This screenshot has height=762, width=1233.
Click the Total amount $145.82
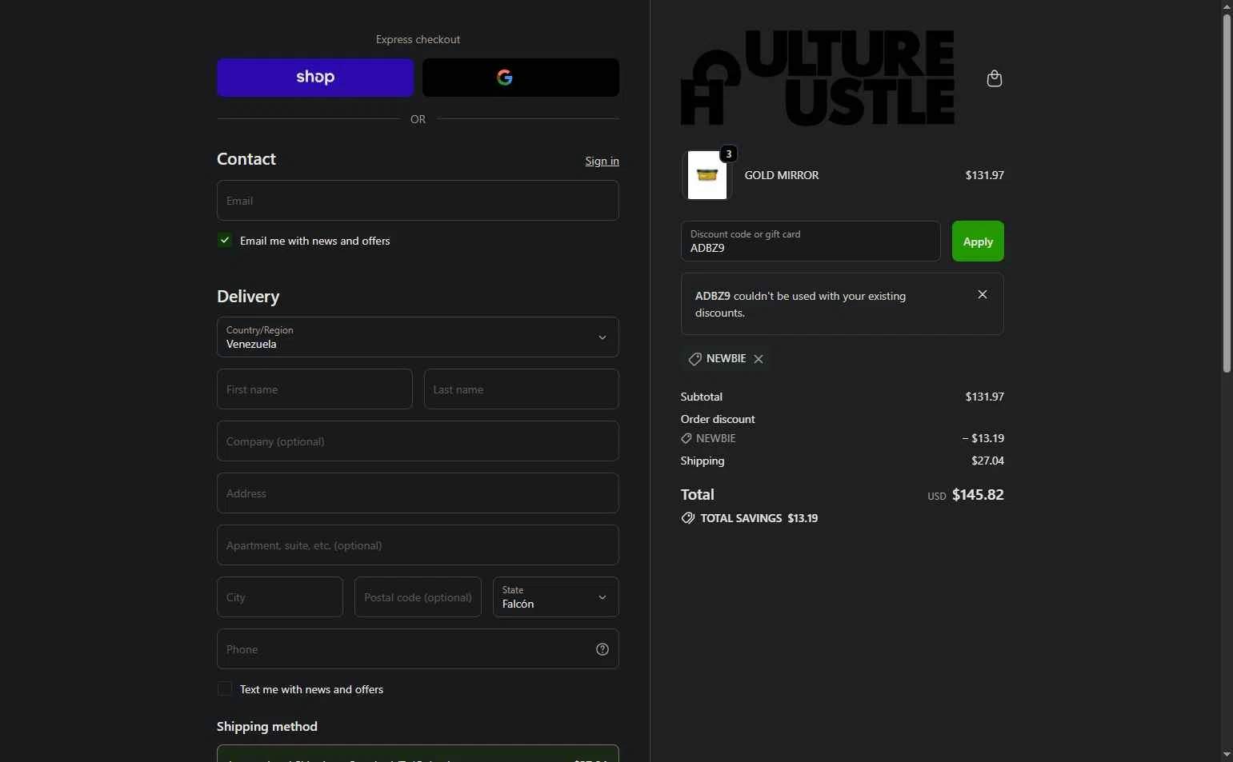pos(978,495)
